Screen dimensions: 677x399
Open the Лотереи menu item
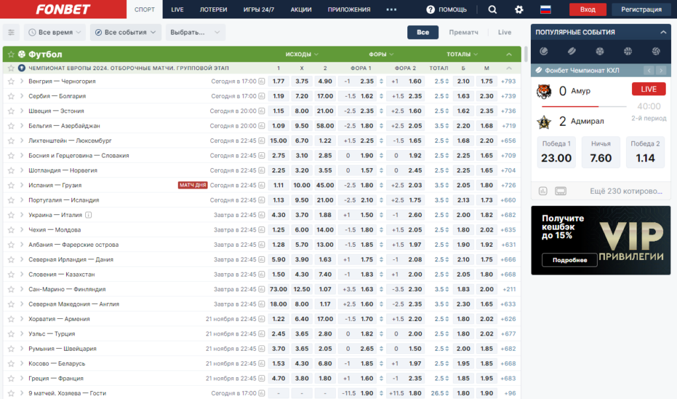(x=214, y=9)
